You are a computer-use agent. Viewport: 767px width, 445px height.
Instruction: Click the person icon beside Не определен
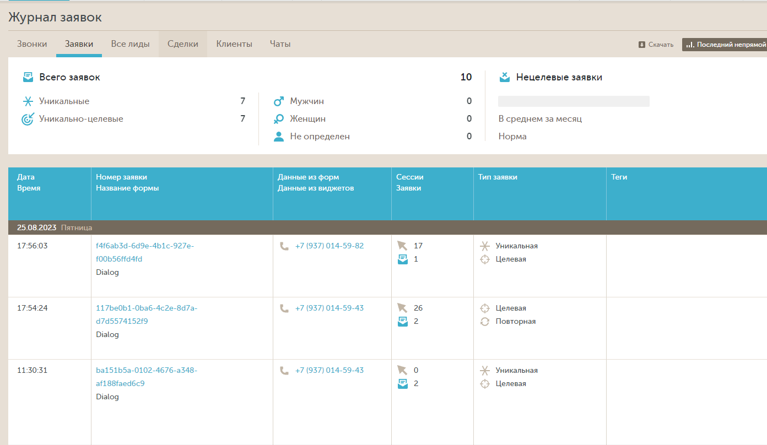click(279, 137)
